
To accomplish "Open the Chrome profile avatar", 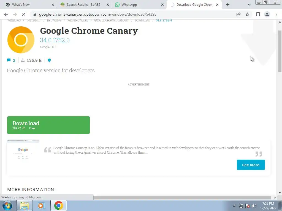I will click(x=267, y=14).
